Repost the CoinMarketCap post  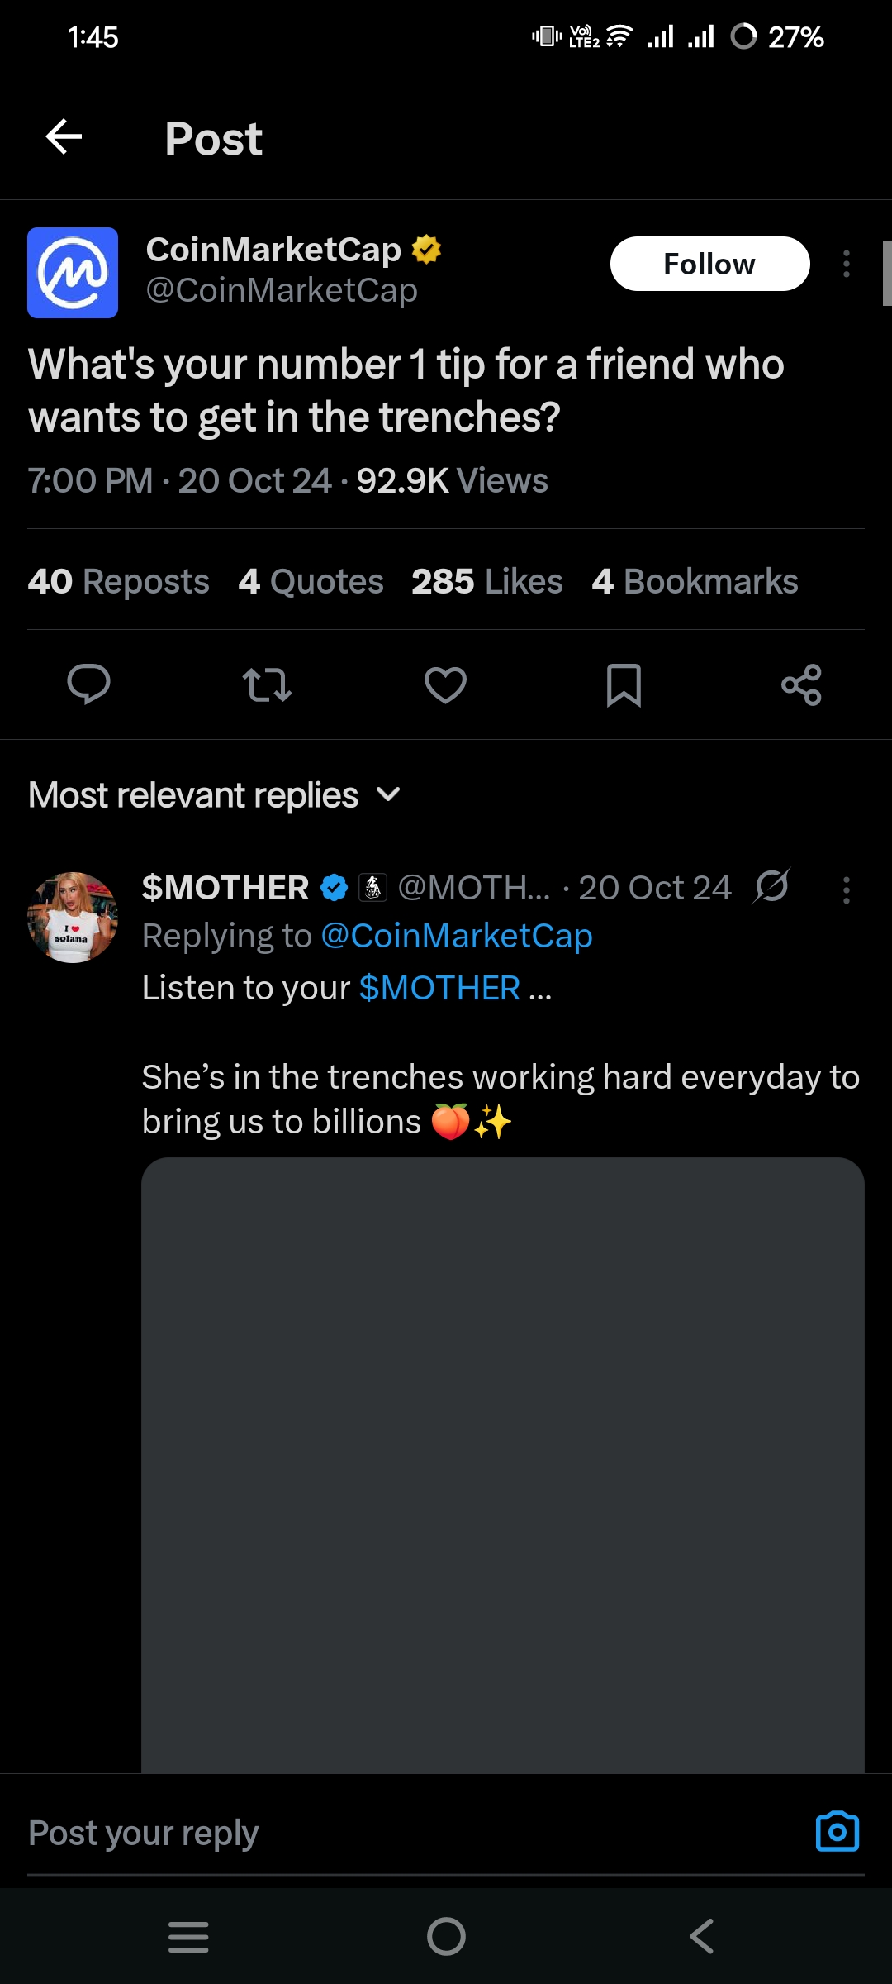click(x=267, y=684)
